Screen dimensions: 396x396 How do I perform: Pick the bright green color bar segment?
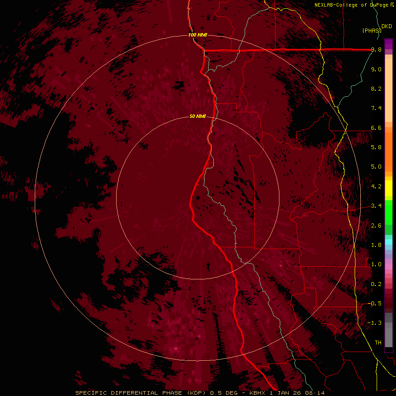[x=389, y=212]
